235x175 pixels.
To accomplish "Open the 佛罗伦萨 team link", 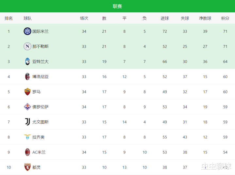I will coord(41,107).
